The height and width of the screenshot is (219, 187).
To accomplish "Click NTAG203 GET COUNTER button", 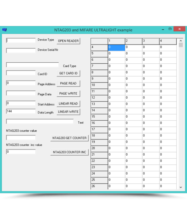I will [x=69, y=138].
